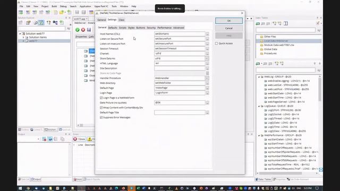340x191 pixels.
Task: Click the ellipsis button beside Date Picture field
Action: click(x=208, y=102)
